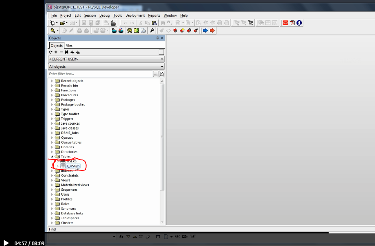This screenshot has width=375, height=246.
Task: Click the ellipsis filter button
Action: pyautogui.click(x=156, y=74)
